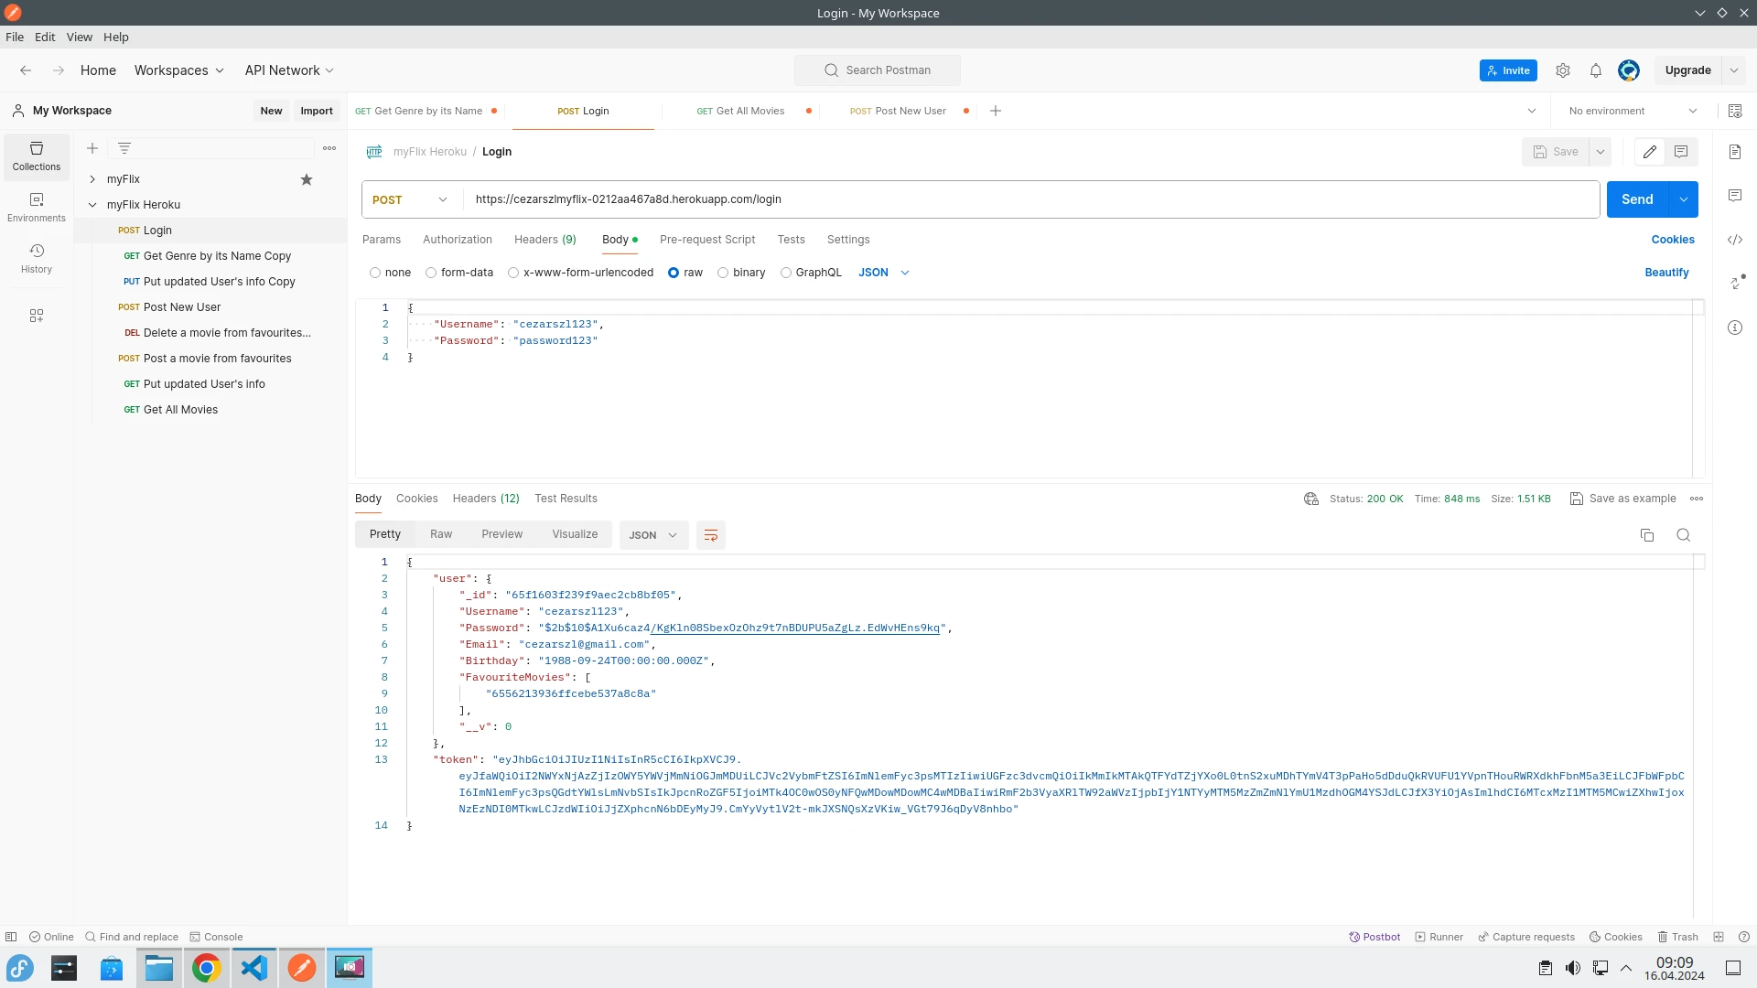Expand the myFlix collection
Screen dimensions: 1757x988
tap(92, 179)
